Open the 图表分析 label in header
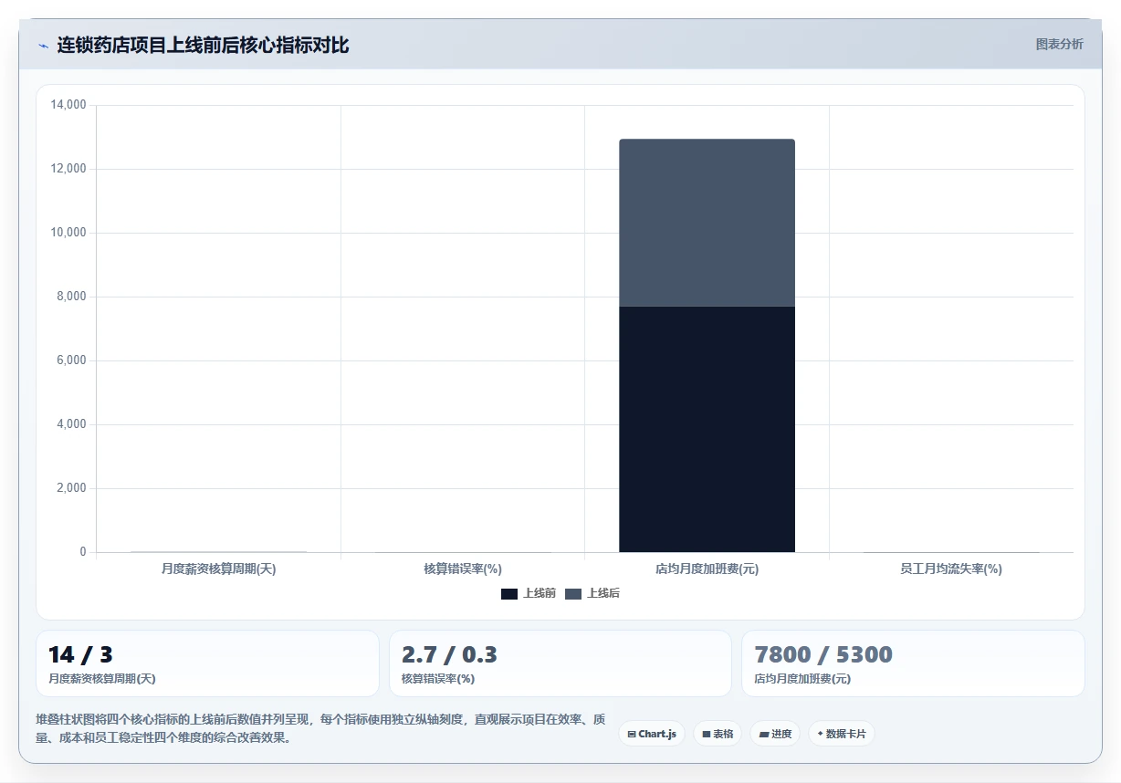This screenshot has width=1121, height=783. 1059,44
